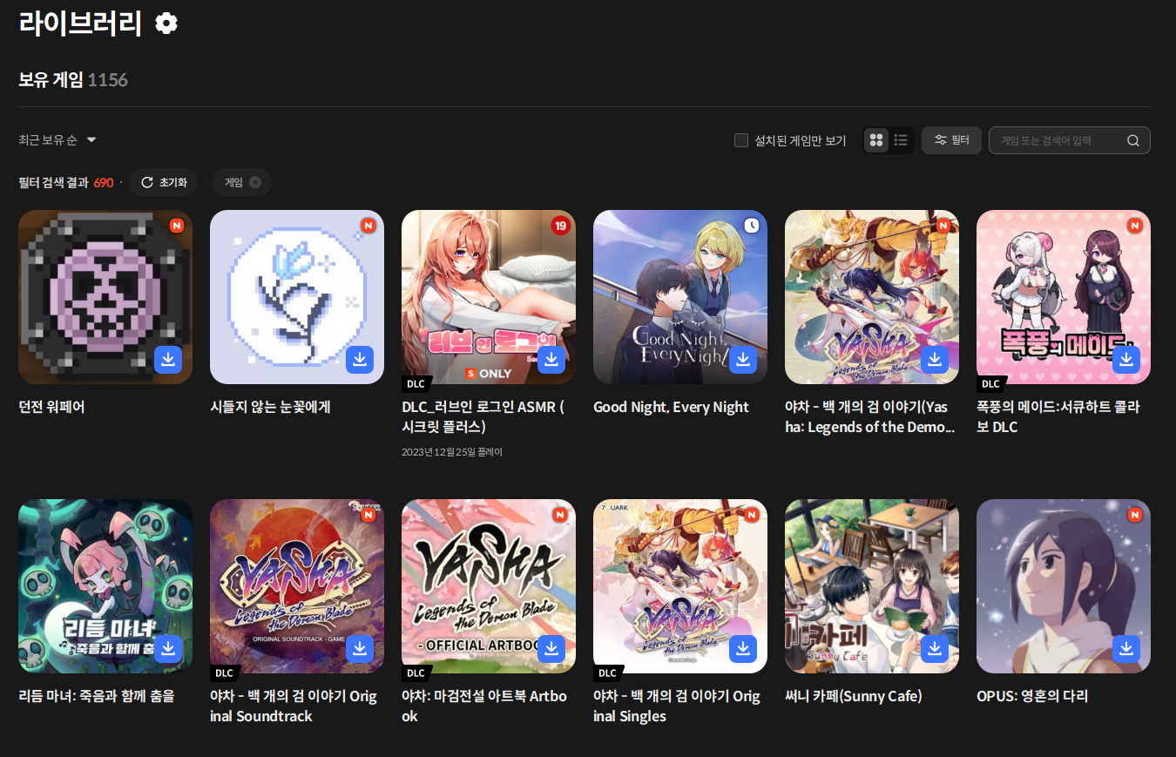Switch to grid view
1176x757 pixels.
877,140
